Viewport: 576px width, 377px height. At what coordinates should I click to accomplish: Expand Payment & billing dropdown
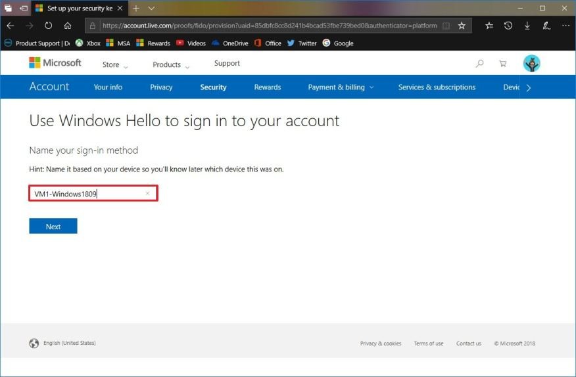click(341, 87)
